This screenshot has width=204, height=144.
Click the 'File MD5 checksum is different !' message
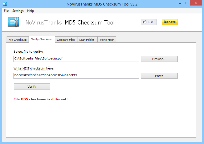click(41, 99)
